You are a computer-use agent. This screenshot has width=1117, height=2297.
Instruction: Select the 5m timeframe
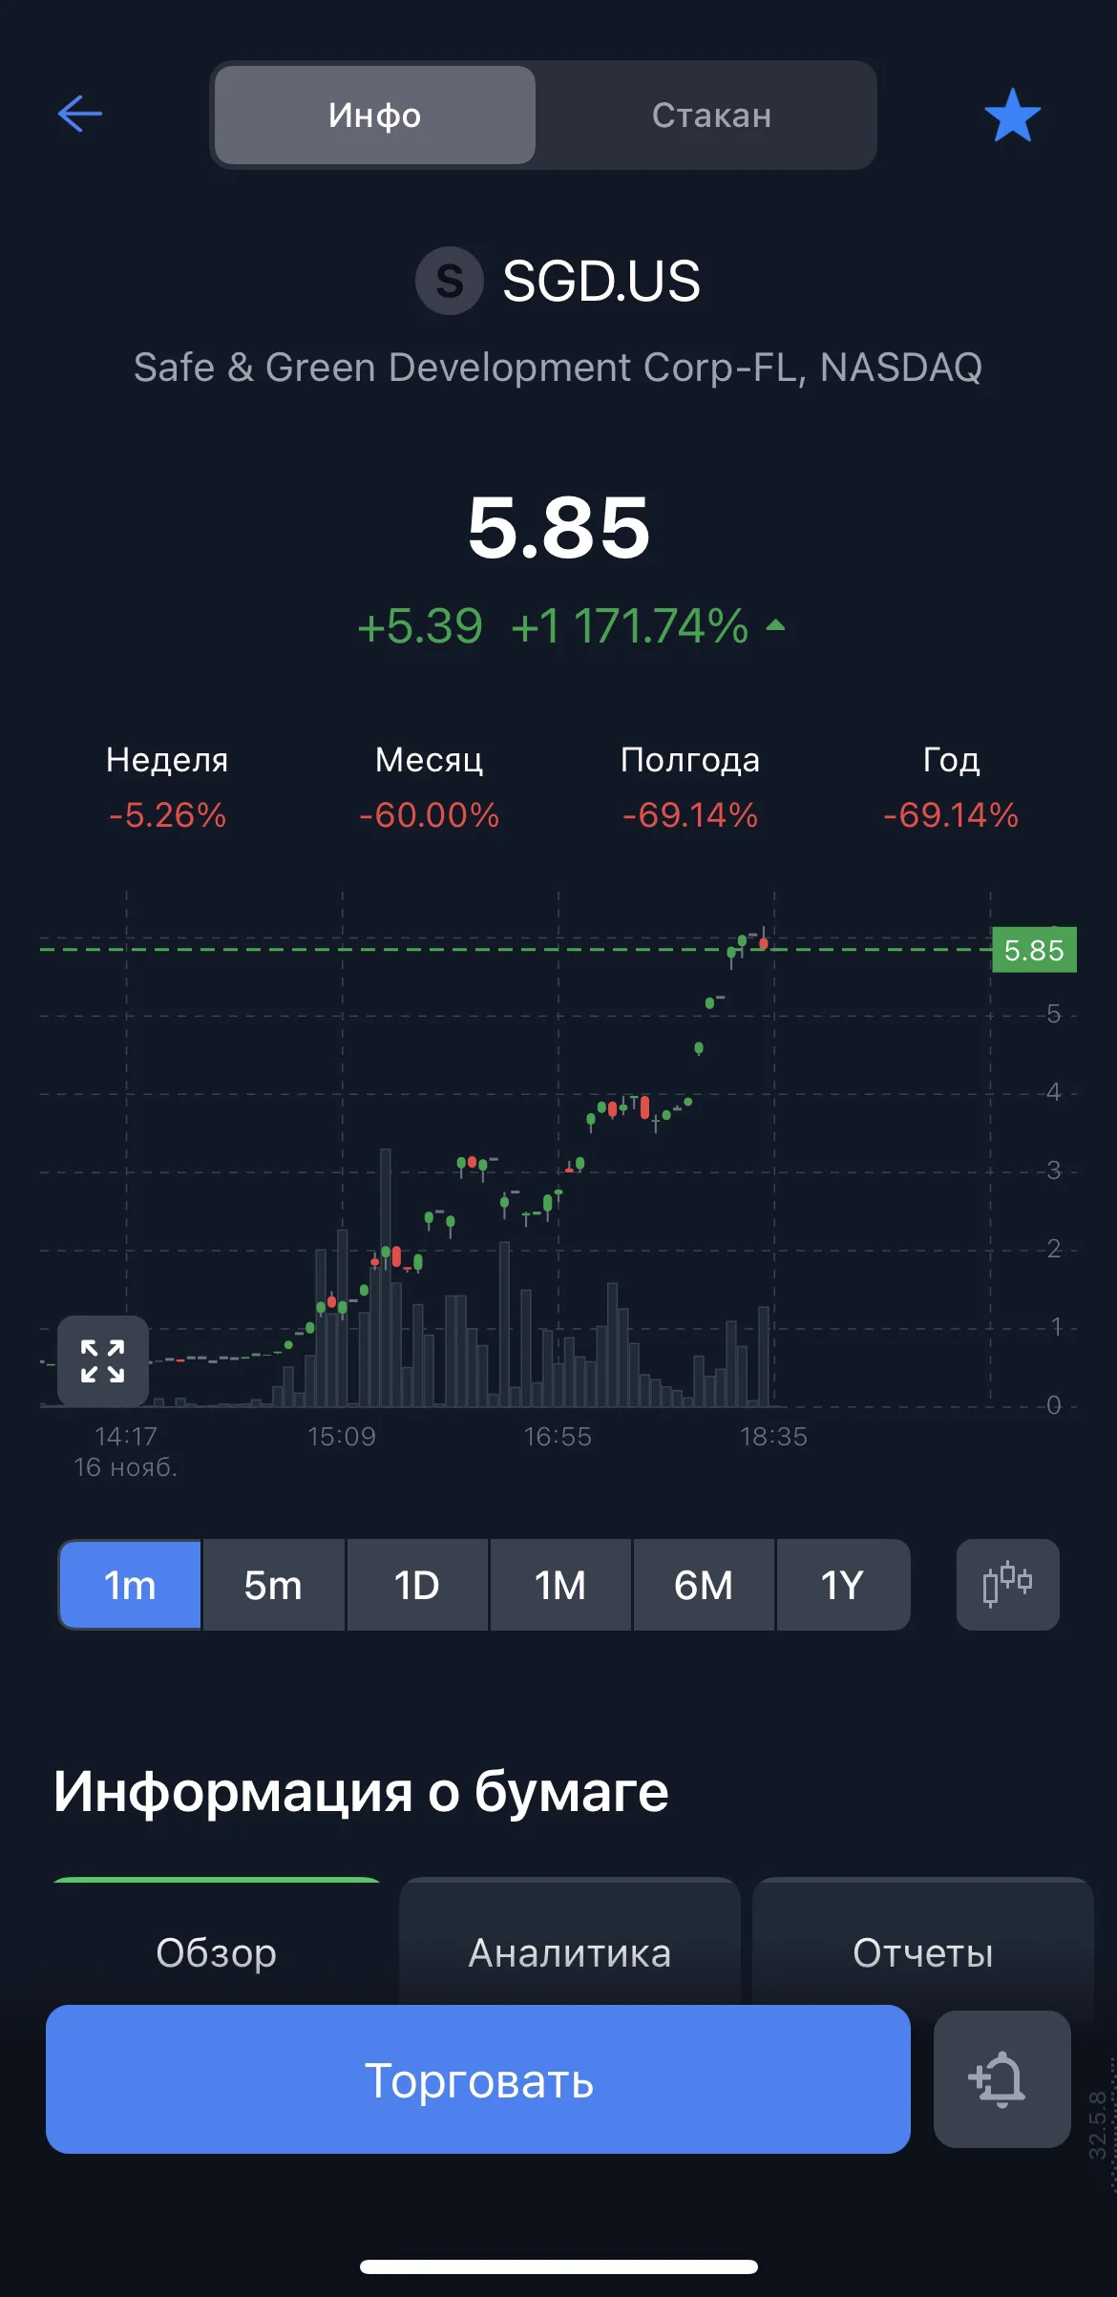coord(273,1585)
